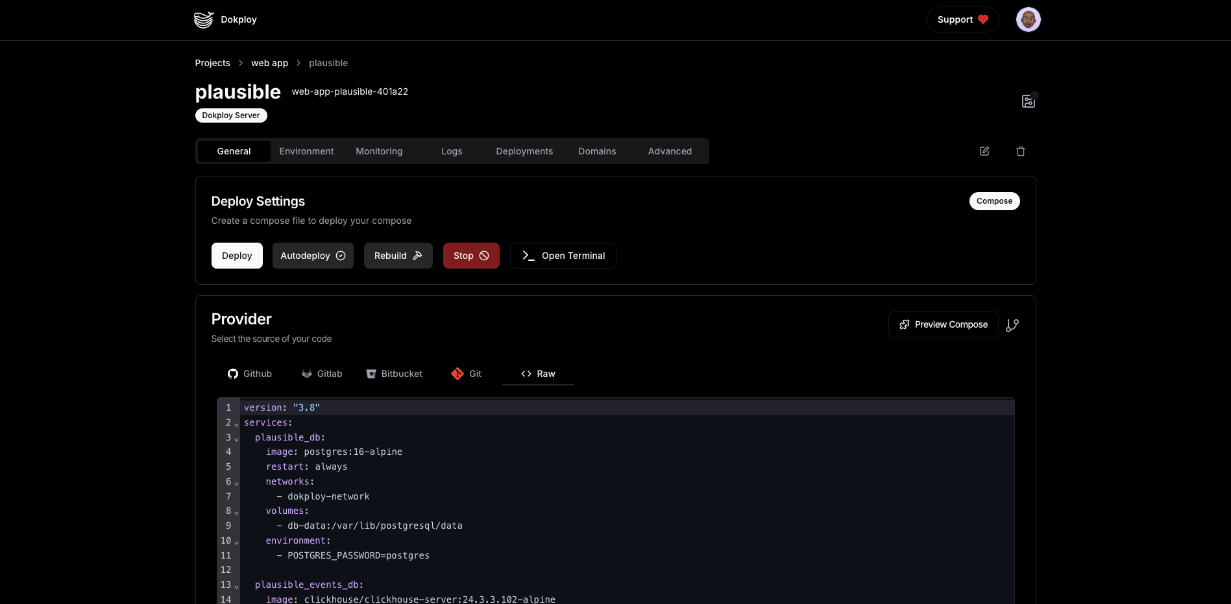The width and height of the screenshot is (1231, 604).
Task: Click the 'plausible' breadcrumb text
Action: [x=328, y=63]
